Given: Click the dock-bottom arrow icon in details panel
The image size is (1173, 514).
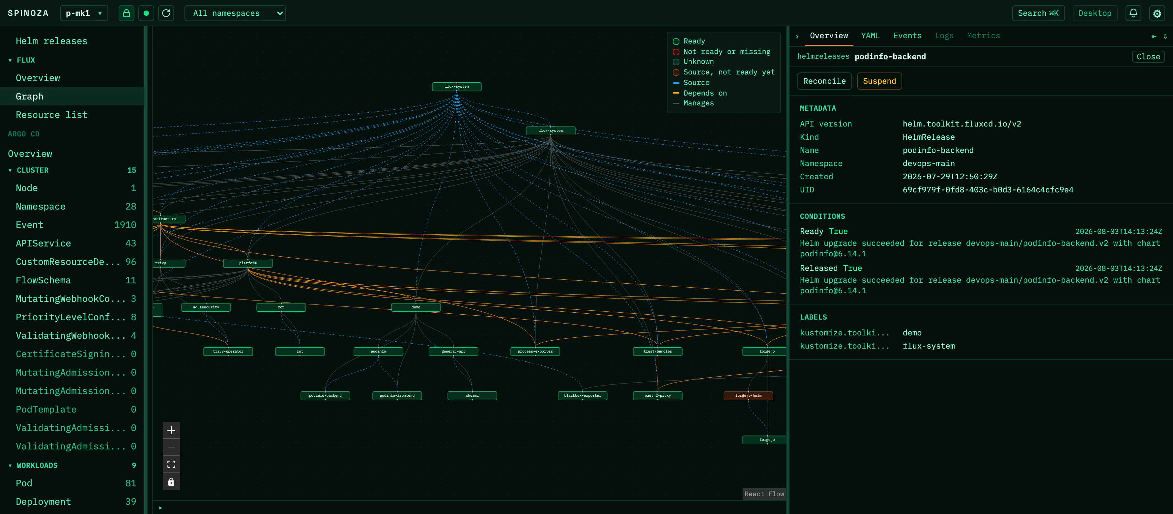Looking at the screenshot, I should [x=1165, y=37].
